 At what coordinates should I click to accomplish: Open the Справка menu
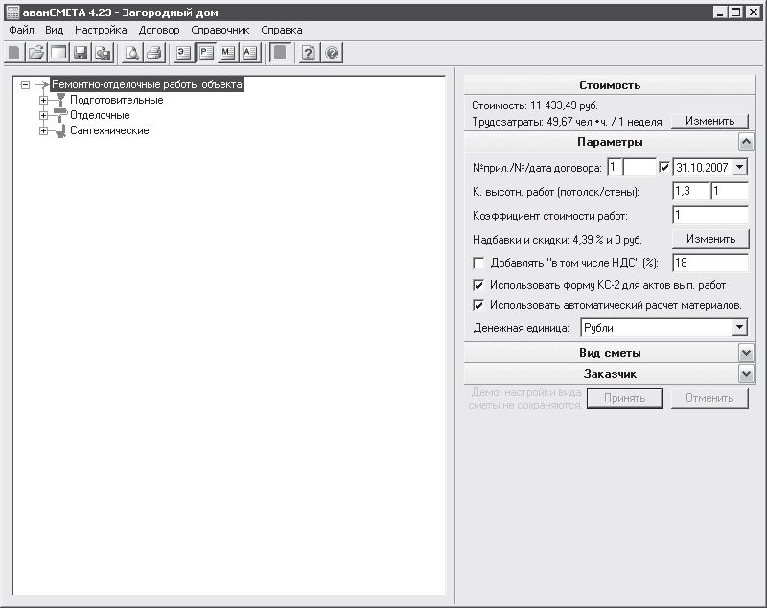(282, 30)
